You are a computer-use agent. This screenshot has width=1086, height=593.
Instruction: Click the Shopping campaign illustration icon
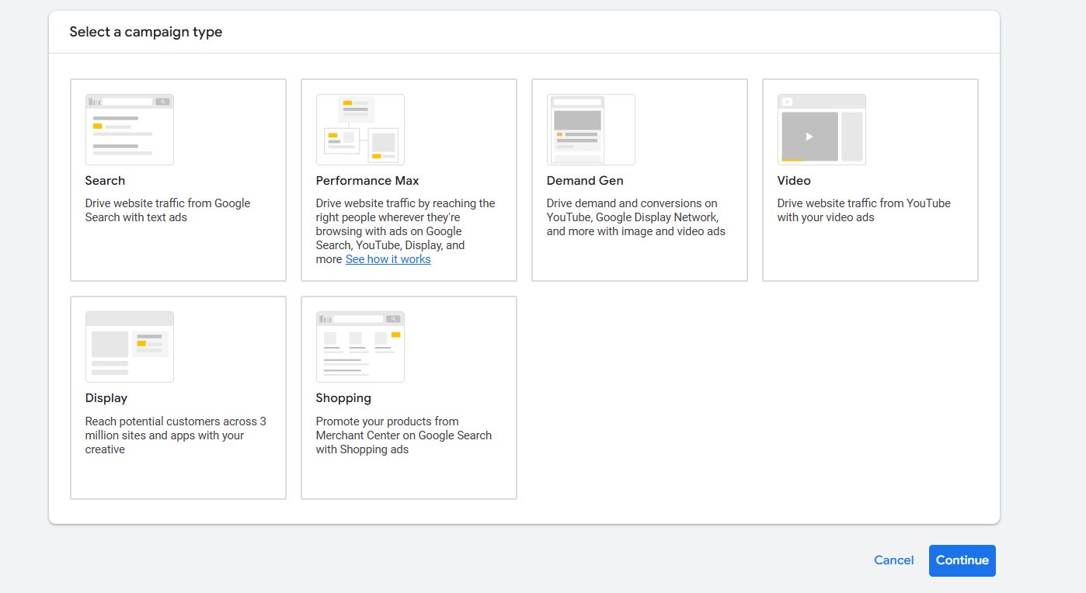point(360,347)
